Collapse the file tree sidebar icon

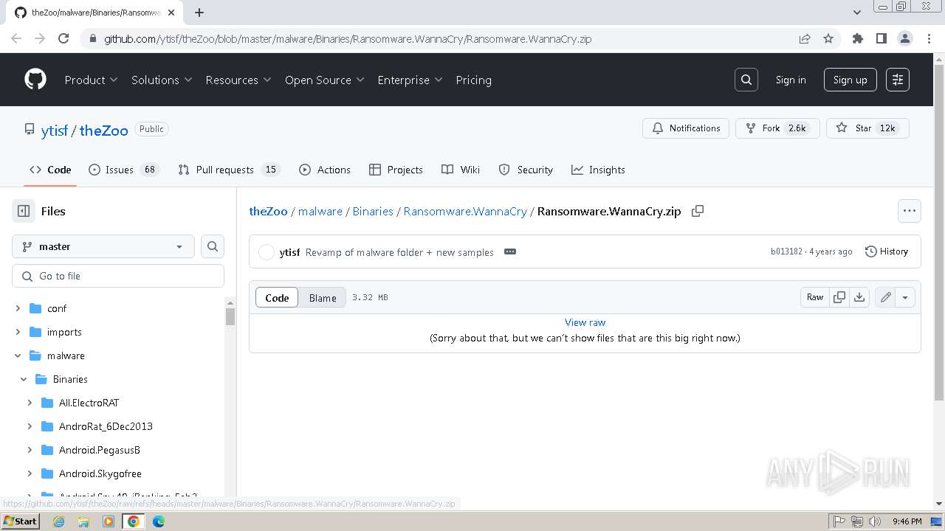tap(24, 211)
